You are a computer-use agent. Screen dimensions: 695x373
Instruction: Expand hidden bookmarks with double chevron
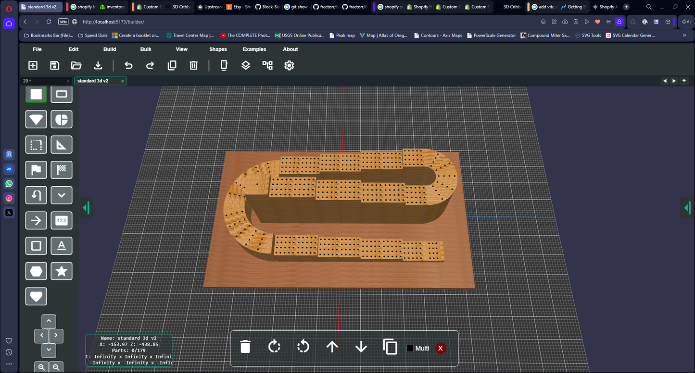(x=684, y=35)
